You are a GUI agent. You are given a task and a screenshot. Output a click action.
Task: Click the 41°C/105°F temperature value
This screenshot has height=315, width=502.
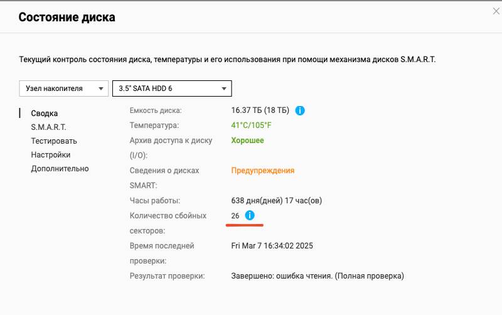point(252,125)
